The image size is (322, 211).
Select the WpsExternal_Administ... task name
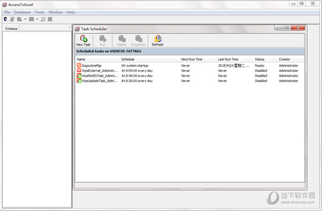click(x=100, y=71)
